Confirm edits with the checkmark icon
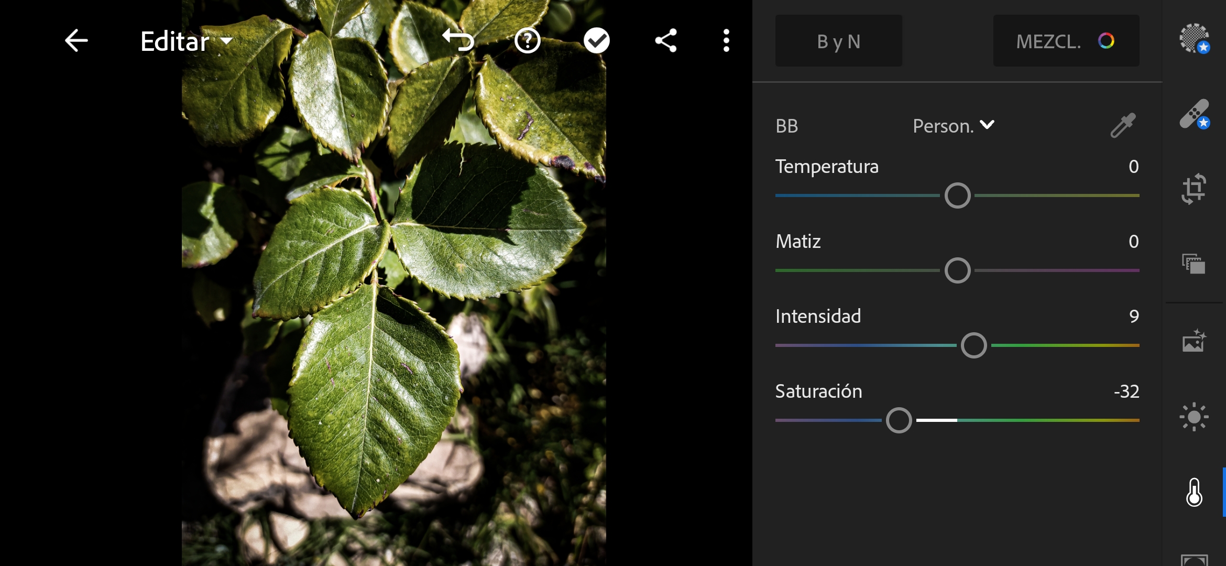The image size is (1226, 566). coord(596,40)
